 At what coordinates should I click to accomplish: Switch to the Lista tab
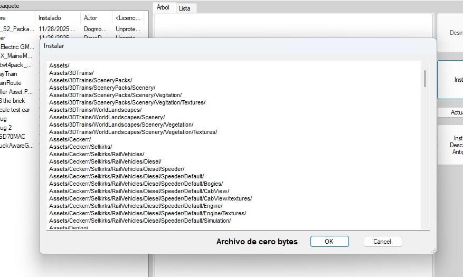(x=185, y=8)
